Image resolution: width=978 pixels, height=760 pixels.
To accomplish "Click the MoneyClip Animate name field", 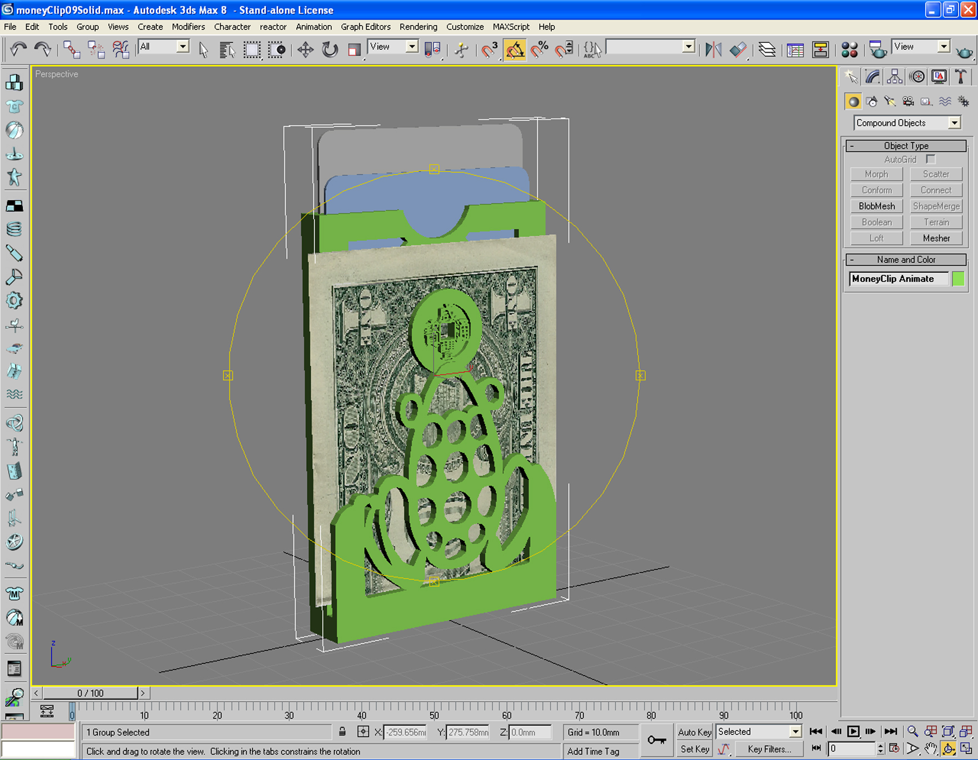I will [x=899, y=279].
